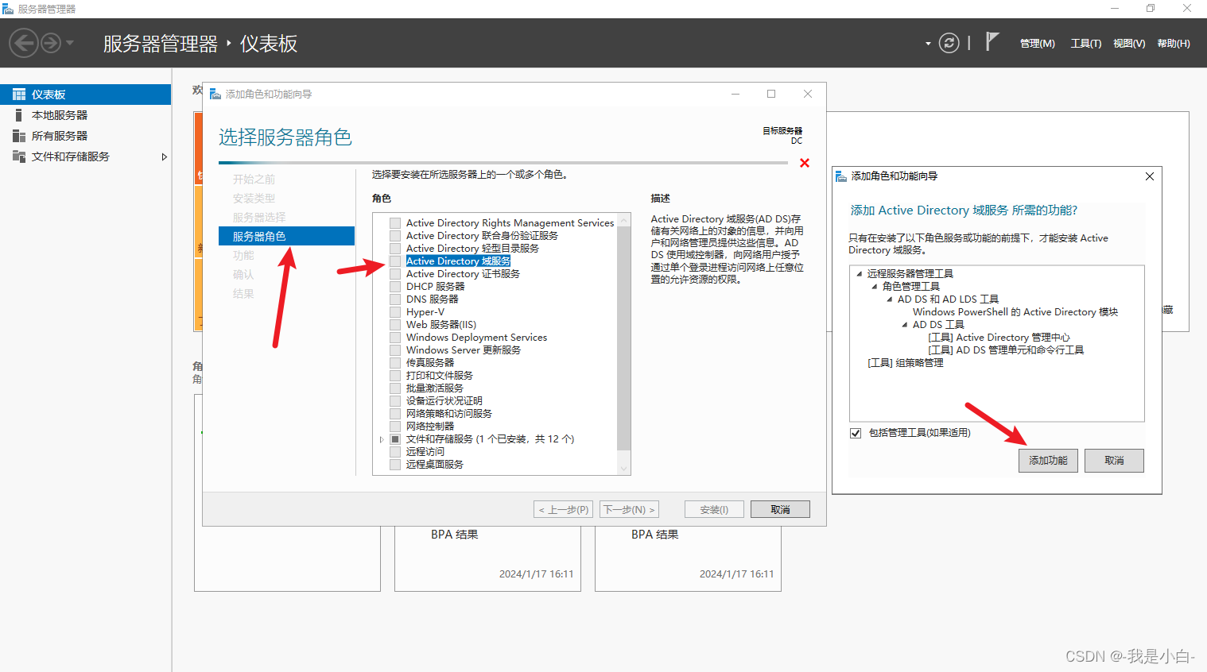
Task: Select 服务器角色 wizard step
Action: click(286, 236)
